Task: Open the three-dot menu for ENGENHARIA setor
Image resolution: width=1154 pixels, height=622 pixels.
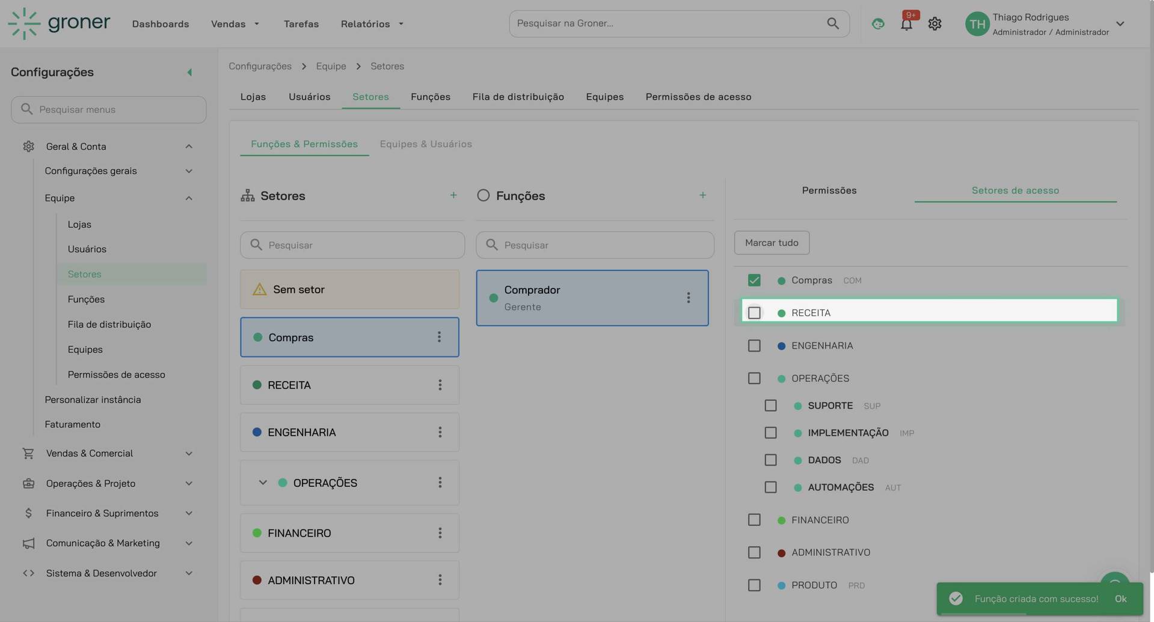Action: click(x=440, y=432)
